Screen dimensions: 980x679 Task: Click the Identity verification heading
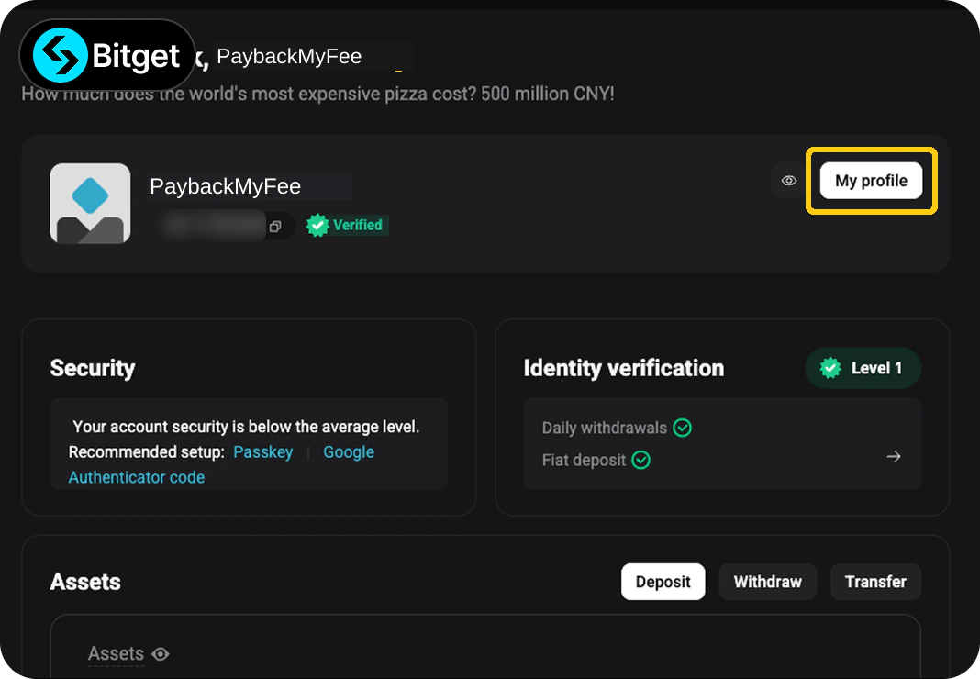click(x=624, y=368)
